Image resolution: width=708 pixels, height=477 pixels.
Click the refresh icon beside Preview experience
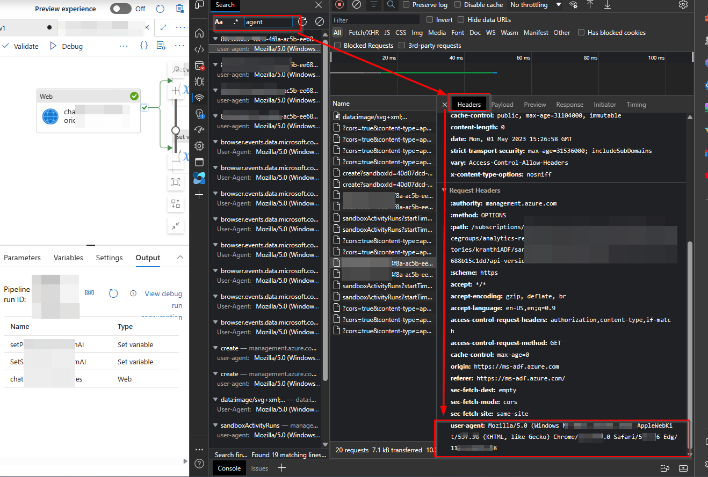[x=160, y=9]
